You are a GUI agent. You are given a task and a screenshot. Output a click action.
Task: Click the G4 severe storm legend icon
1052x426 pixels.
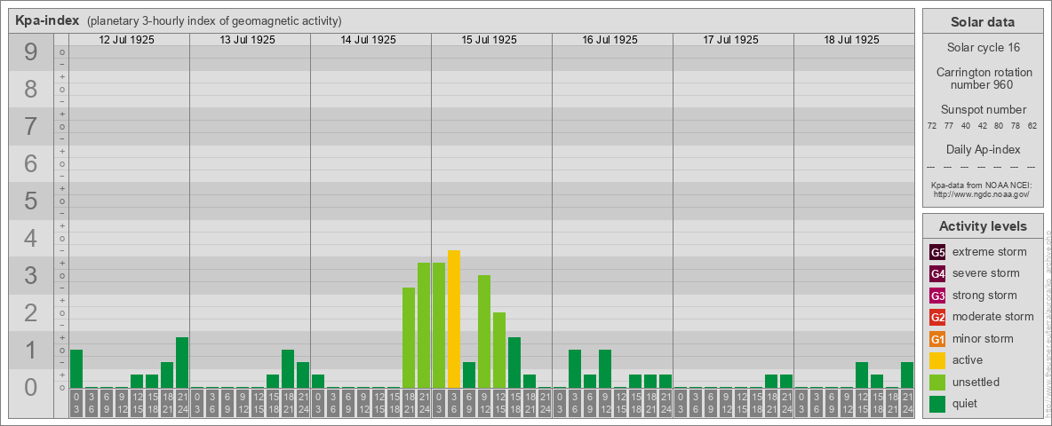[x=937, y=274]
